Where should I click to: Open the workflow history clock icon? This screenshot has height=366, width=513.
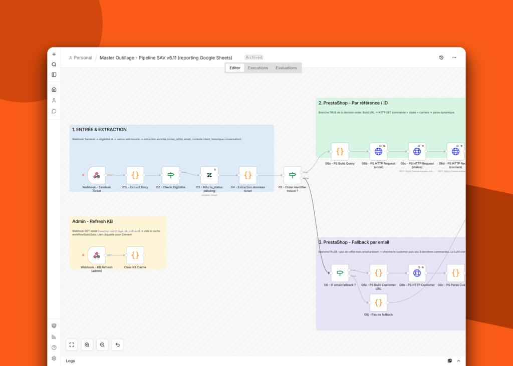pos(441,58)
